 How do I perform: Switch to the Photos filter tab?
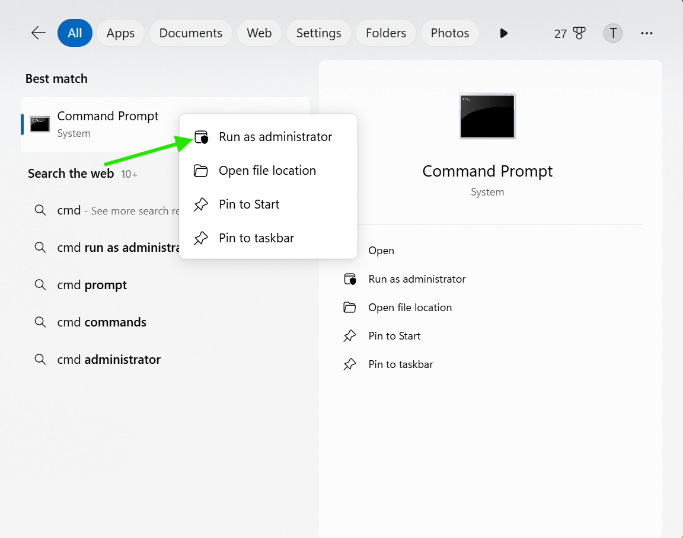(x=450, y=33)
